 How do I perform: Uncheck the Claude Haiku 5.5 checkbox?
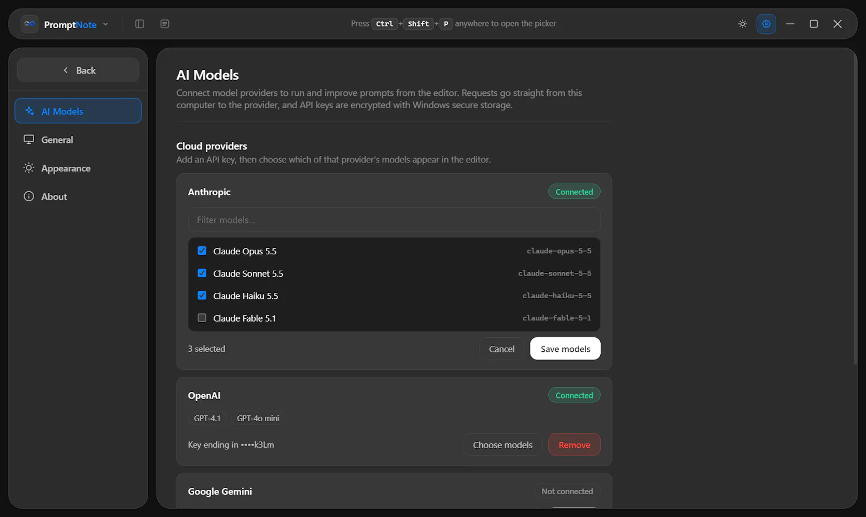202,296
